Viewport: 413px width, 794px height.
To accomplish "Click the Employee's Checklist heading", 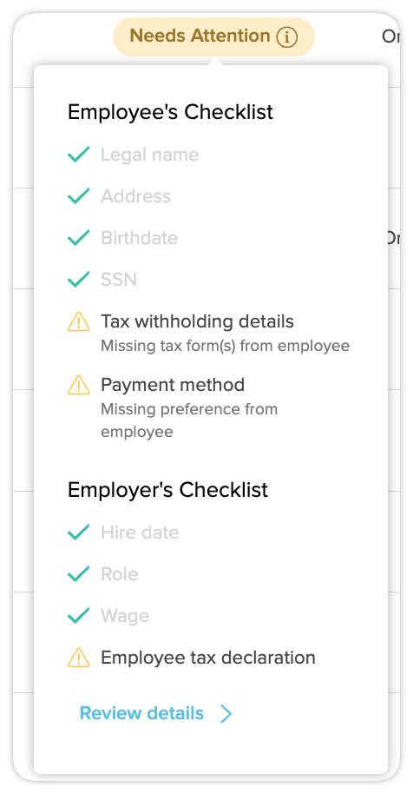I will coord(170,112).
